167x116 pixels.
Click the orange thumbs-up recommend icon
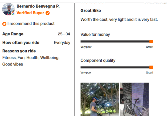(4, 24)
